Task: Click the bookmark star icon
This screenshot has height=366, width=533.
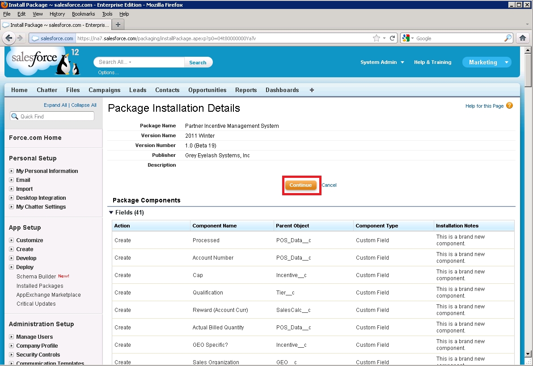Action: click(x=376, y=38)
